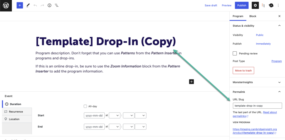Click the WordPress logo icon
This screenshot has width=285, height=140.
(x=6, y=6)
